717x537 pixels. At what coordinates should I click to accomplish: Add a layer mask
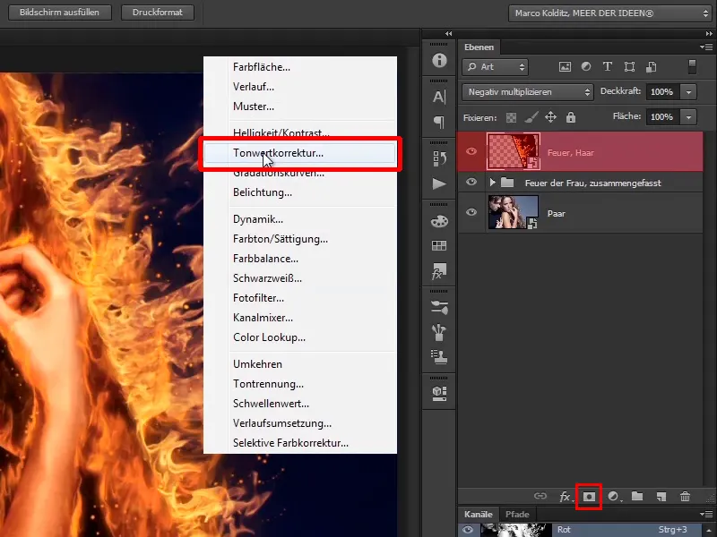click(589, 497)
